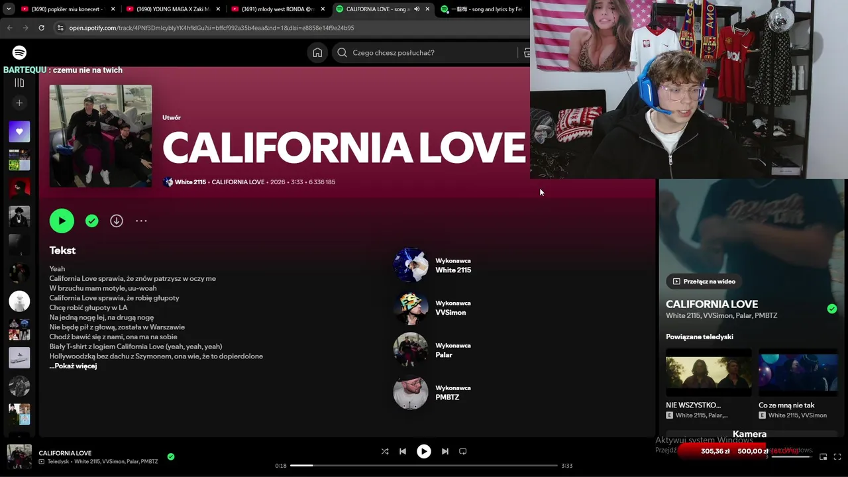Enter fullscreen with the expand icon
Image resolution: width=848 pixels, height=477 pixels.
pyautogui.click(x=837, y=456)
